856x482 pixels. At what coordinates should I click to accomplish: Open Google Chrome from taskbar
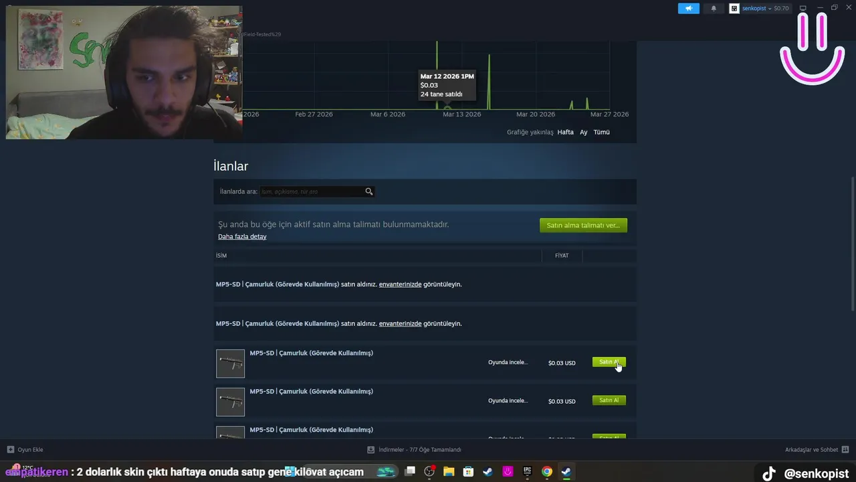[x=546, y=471]
